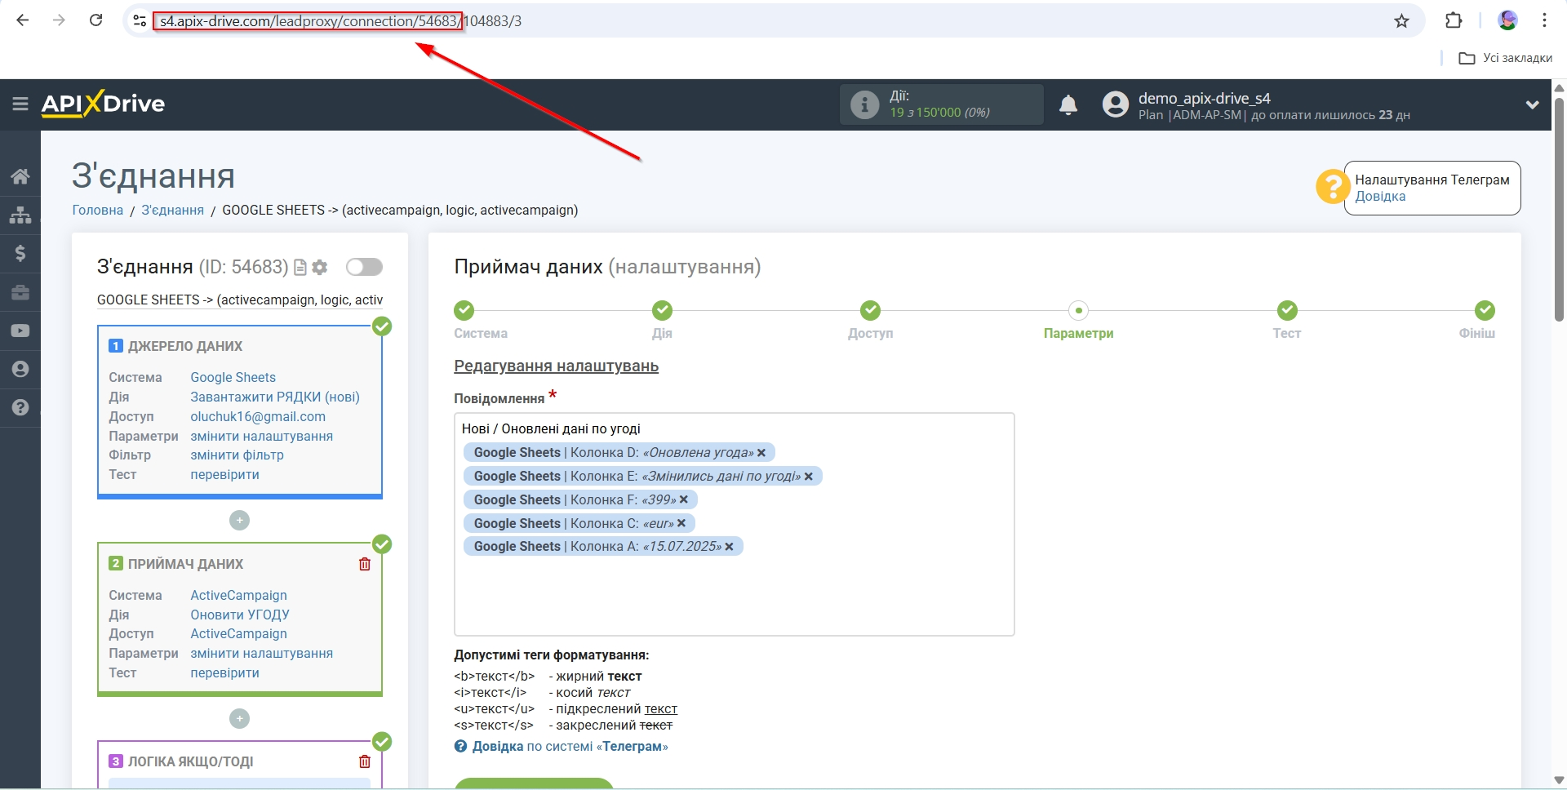Open Усі закладки bookmarks folder
This screenshot has height=790, width=1567.
click(1506, 58)
